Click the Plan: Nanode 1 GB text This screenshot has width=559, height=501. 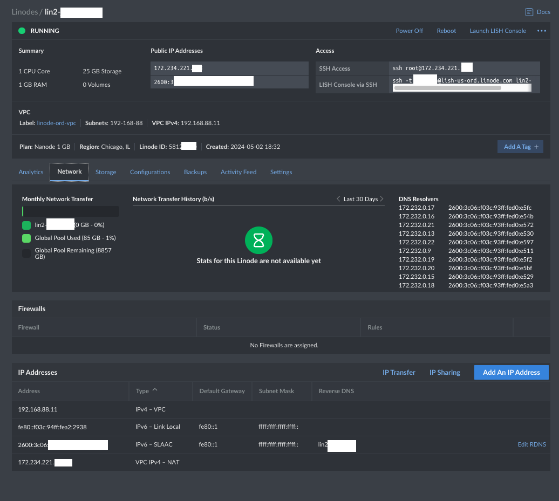click(45, 147)
